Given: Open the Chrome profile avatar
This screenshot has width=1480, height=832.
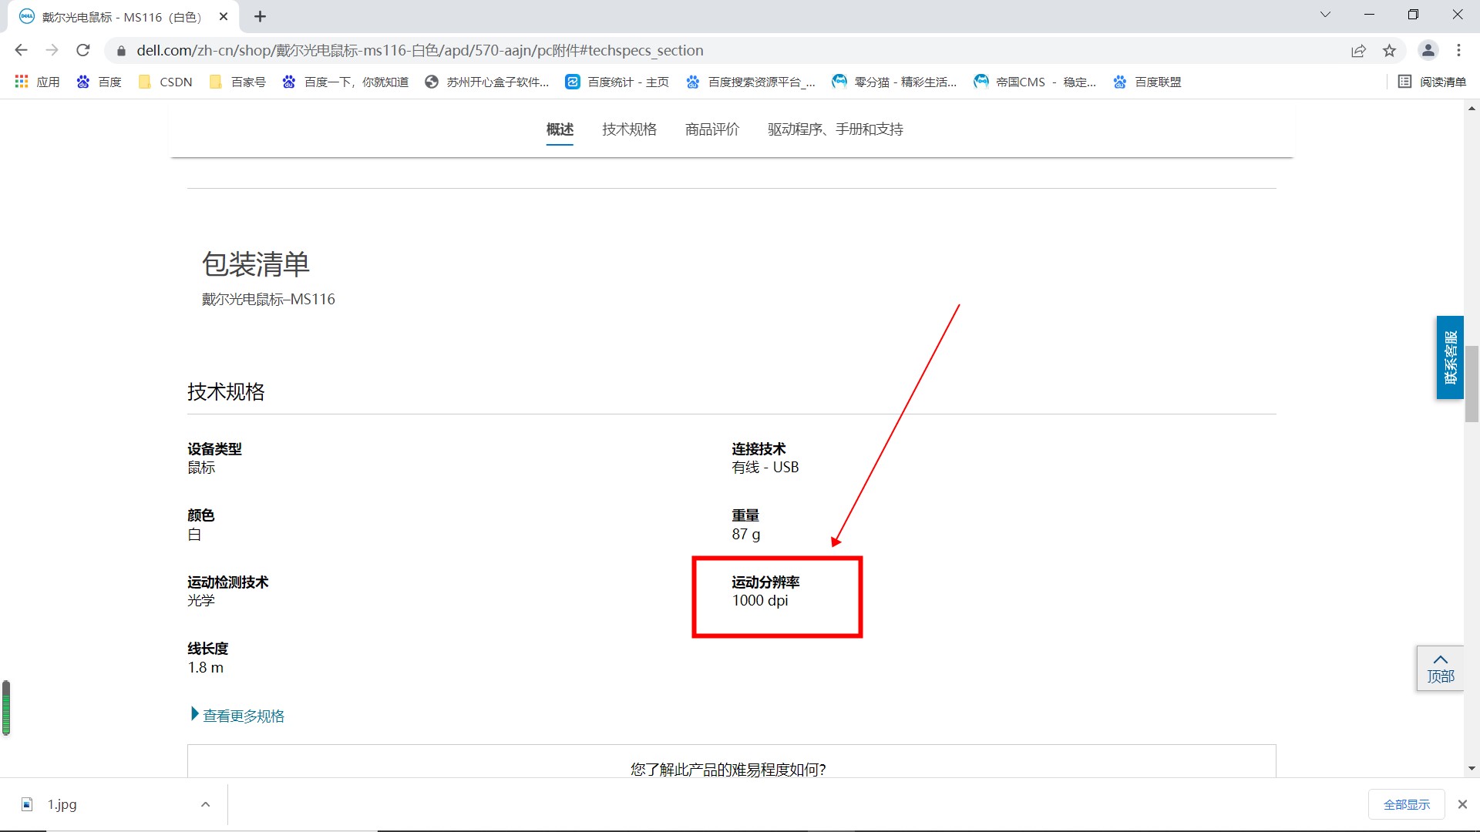Looking at the screenshot, I should (x=1428, y=50).
